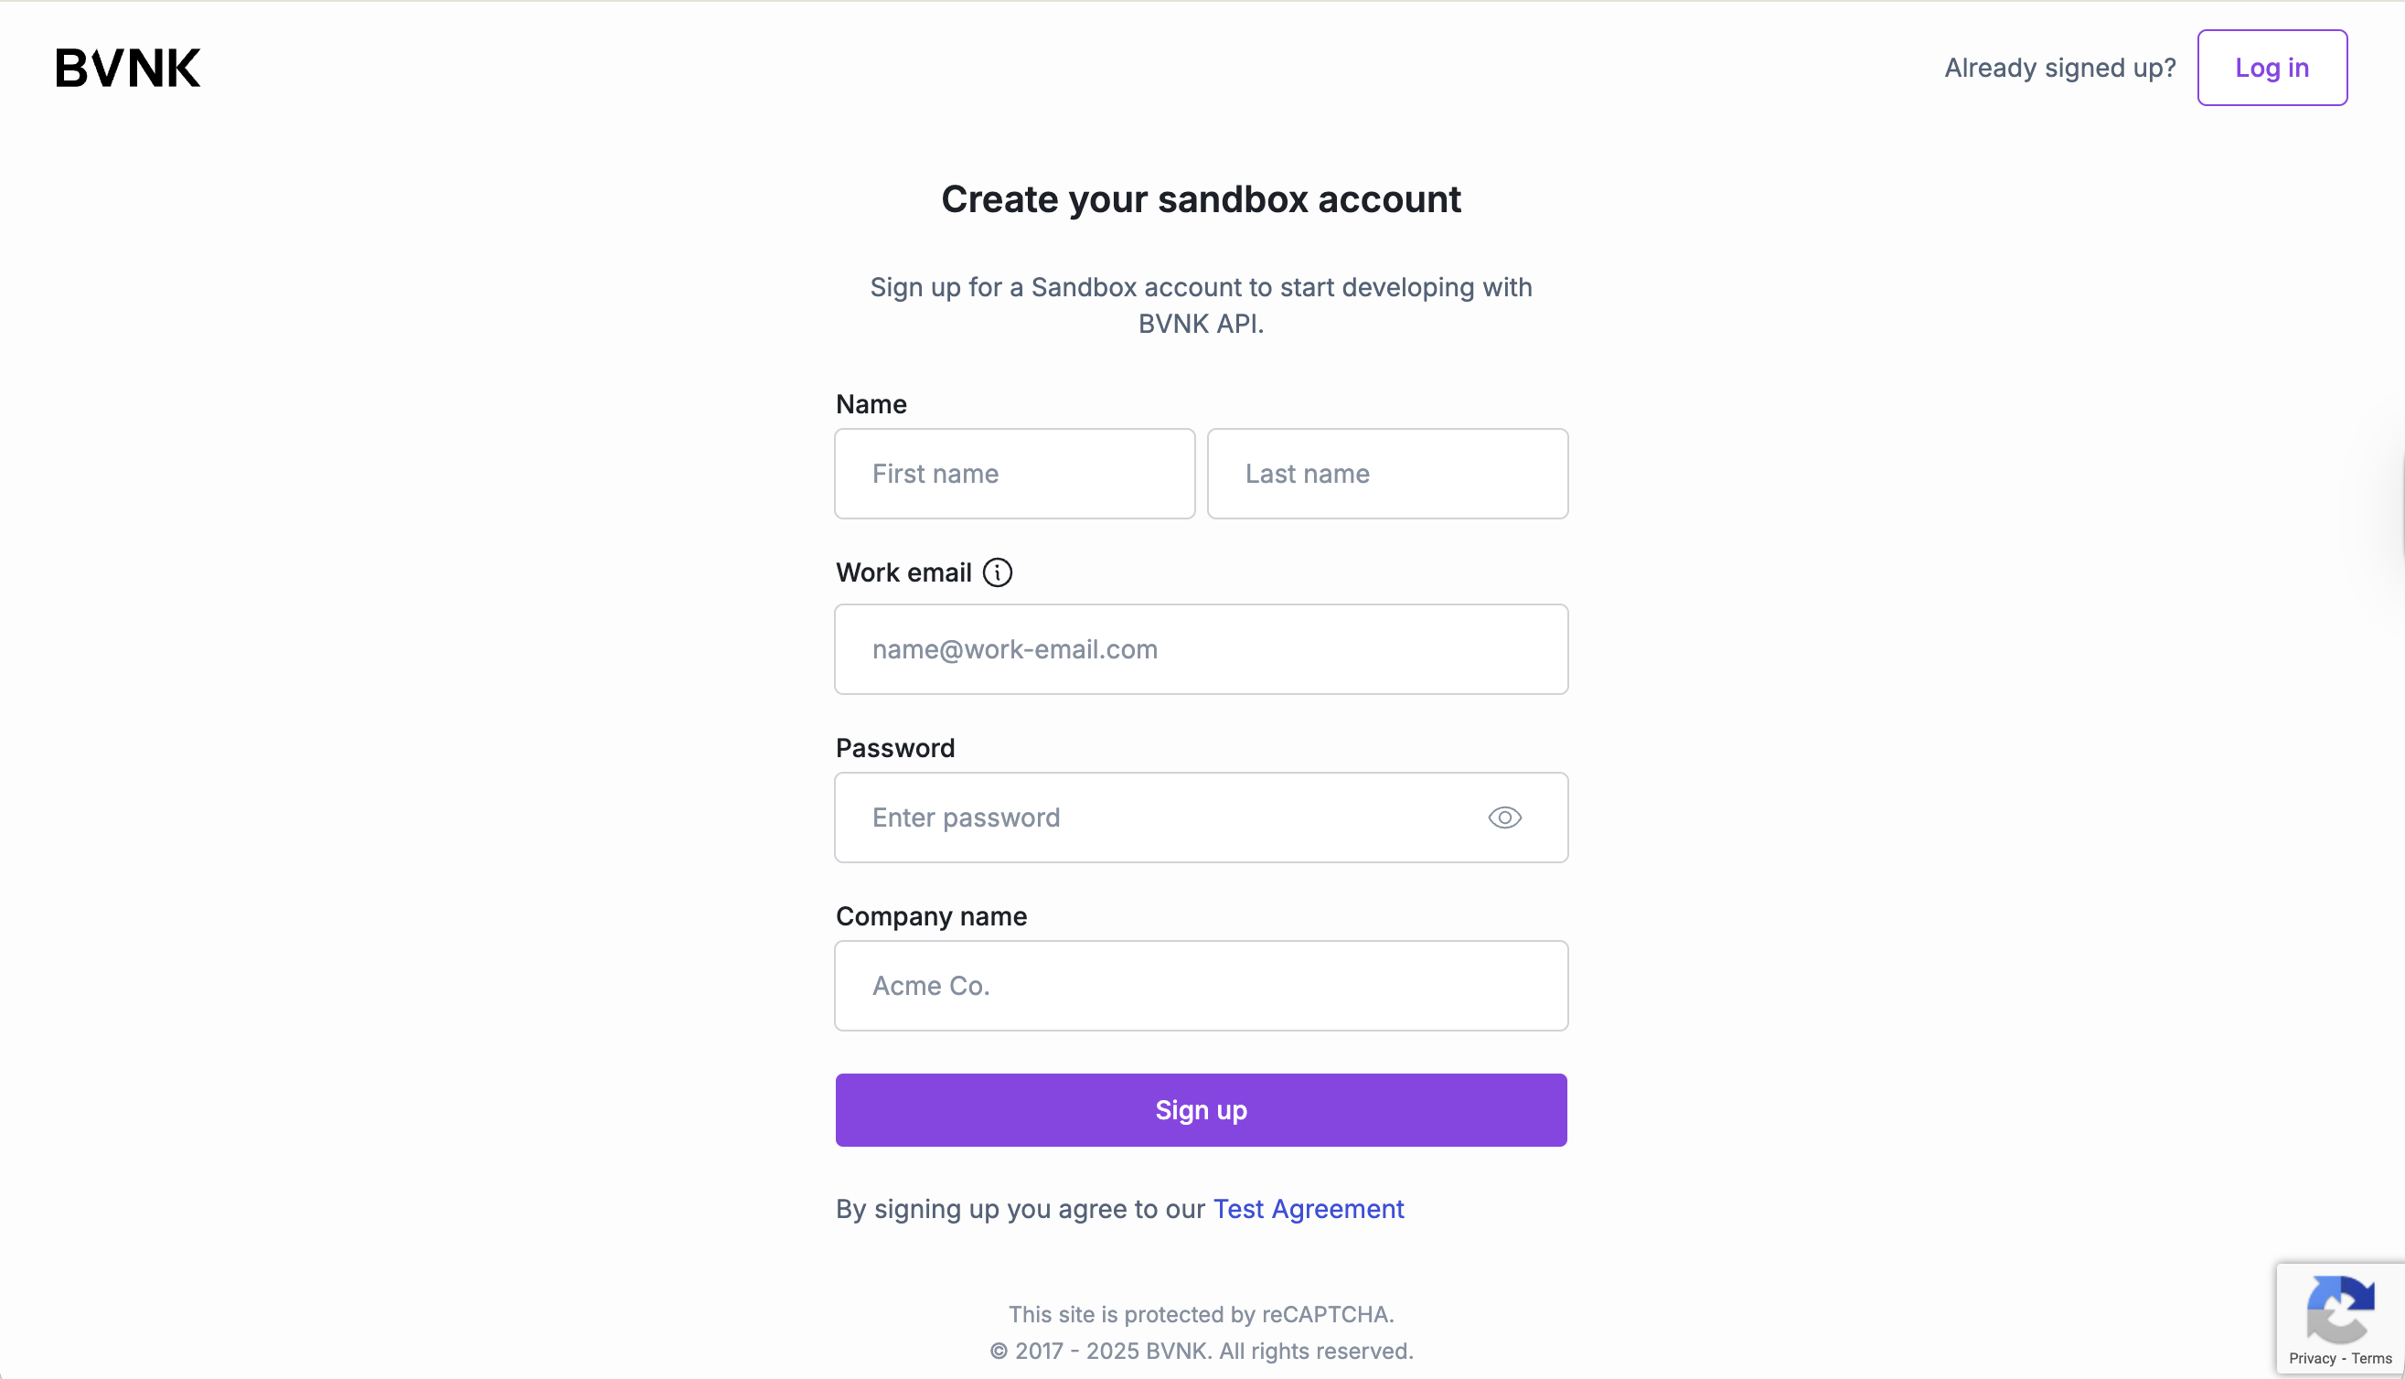The image size is (2405, 1379).
Task: Open the Test Agreement link
Action: (x=1308, y=1209)
